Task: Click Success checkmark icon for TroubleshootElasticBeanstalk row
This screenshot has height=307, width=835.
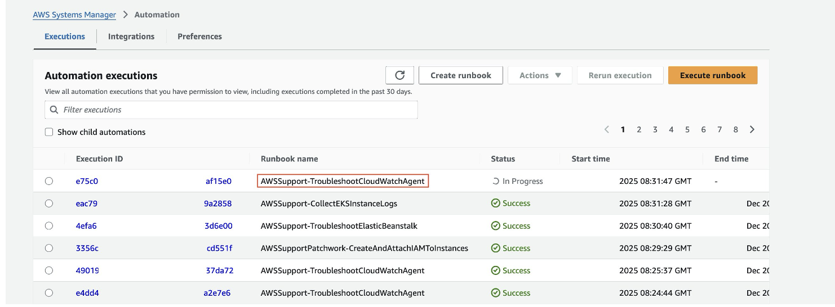Action: coord(495,226)
